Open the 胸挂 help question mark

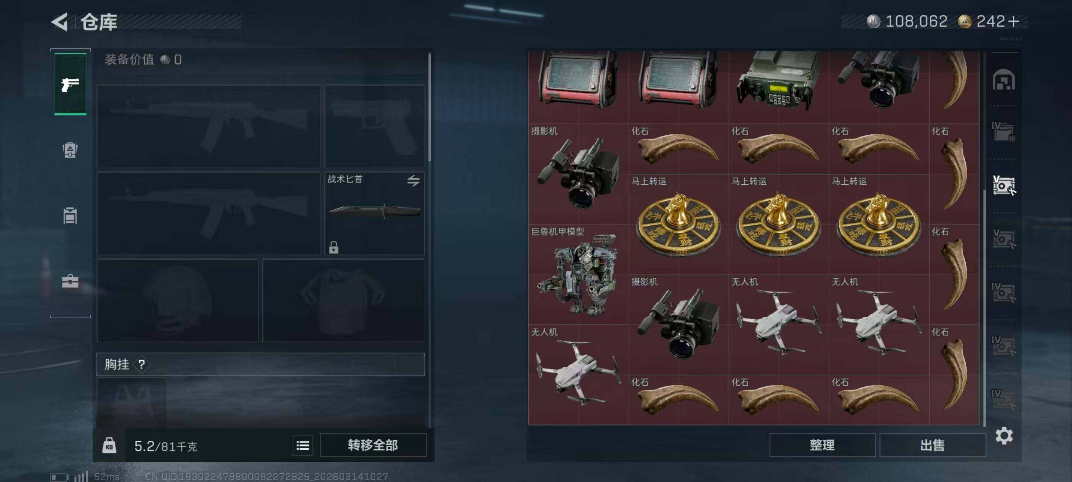click(x=142, y=364)
